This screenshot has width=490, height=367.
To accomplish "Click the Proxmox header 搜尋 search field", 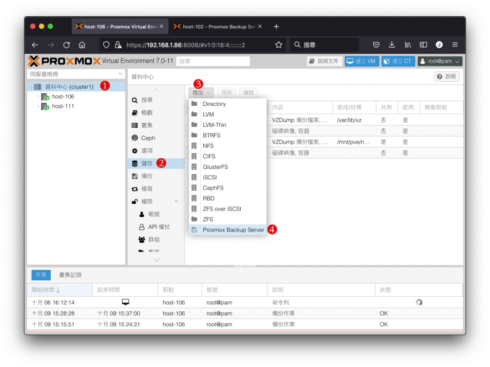I will 213,61.
